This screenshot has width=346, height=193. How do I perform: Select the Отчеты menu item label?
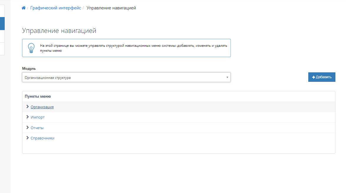tap(37, 128)
